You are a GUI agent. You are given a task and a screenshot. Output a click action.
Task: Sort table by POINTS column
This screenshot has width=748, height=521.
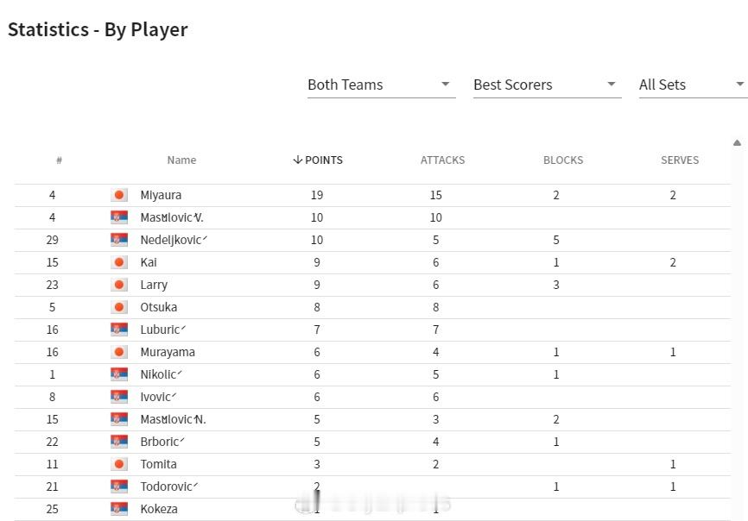click(x=318, y=160)
